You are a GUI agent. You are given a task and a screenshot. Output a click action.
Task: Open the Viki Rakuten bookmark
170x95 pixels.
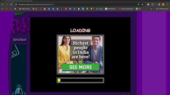coord(110,9)
